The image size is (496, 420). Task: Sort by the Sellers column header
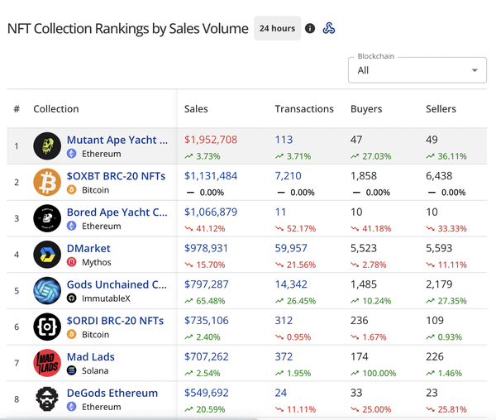(441, 108)
